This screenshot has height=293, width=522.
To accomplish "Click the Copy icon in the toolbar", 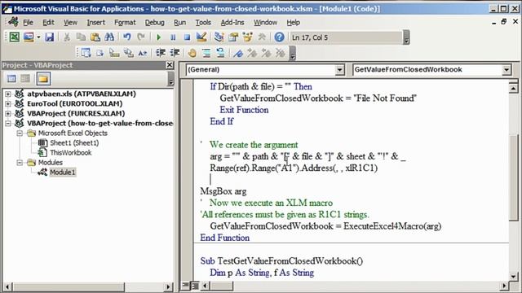I will (81, 37).
